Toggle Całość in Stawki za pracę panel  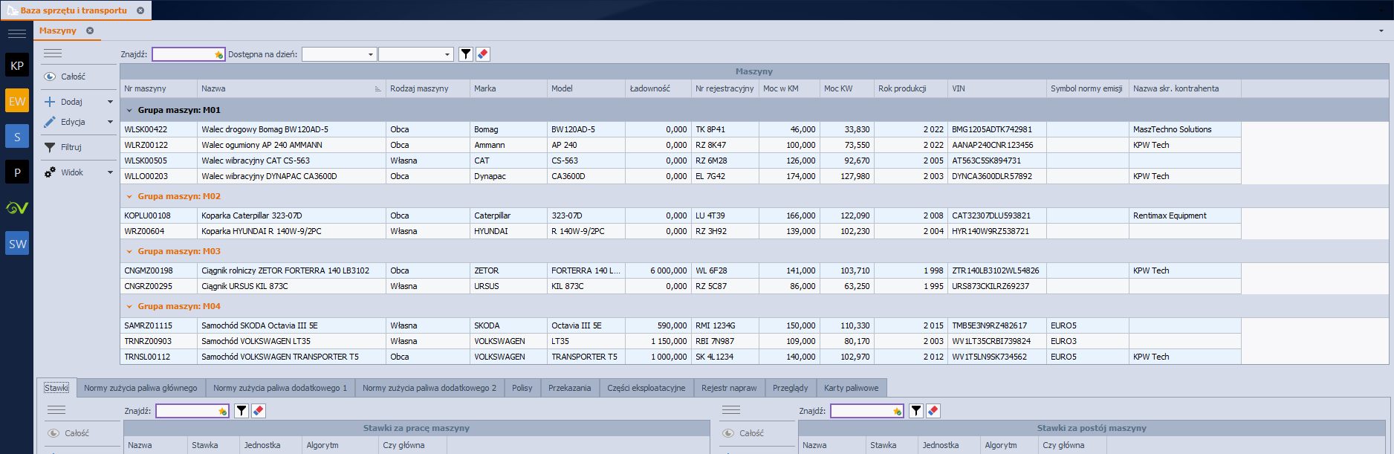[69, 433]
